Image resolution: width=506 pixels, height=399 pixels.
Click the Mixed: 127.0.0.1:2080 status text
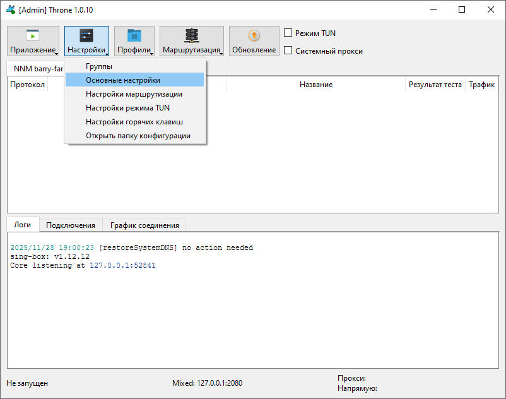coord(207,383)
